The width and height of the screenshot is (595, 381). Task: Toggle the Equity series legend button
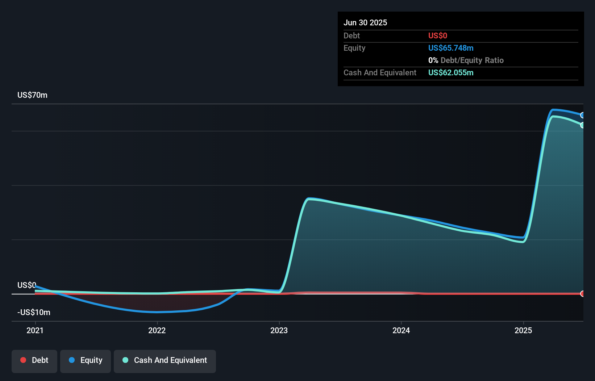tap(86, 361)
